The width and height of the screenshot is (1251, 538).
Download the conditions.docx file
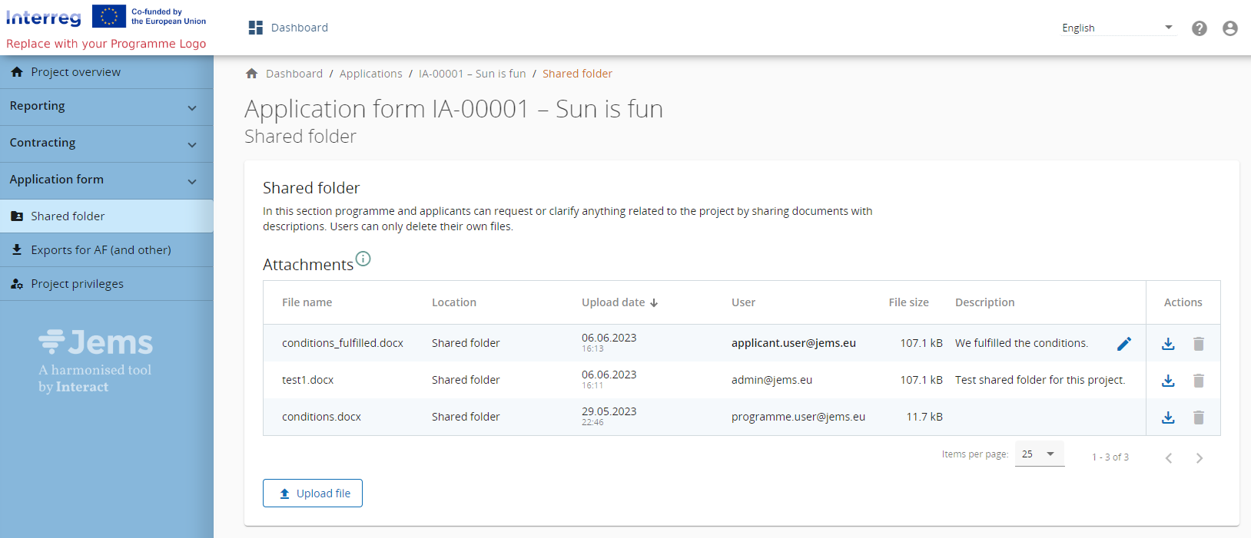(x=1168, y=418)
